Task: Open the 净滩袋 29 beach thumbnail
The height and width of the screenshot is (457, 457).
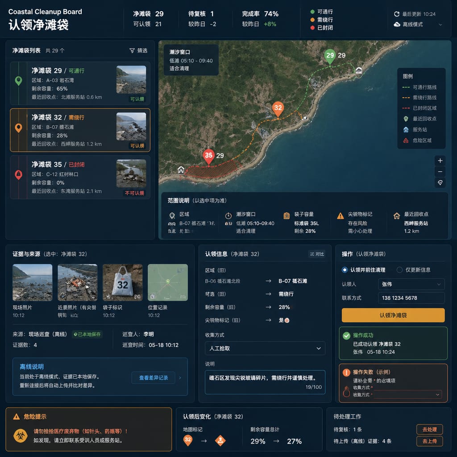Action: [x=131, y=79]
